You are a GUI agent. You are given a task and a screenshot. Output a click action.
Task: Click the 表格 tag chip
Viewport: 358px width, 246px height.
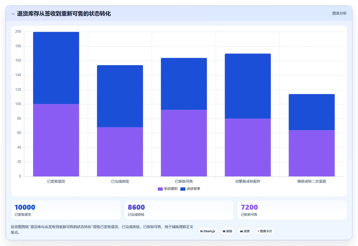pos(227,231)
